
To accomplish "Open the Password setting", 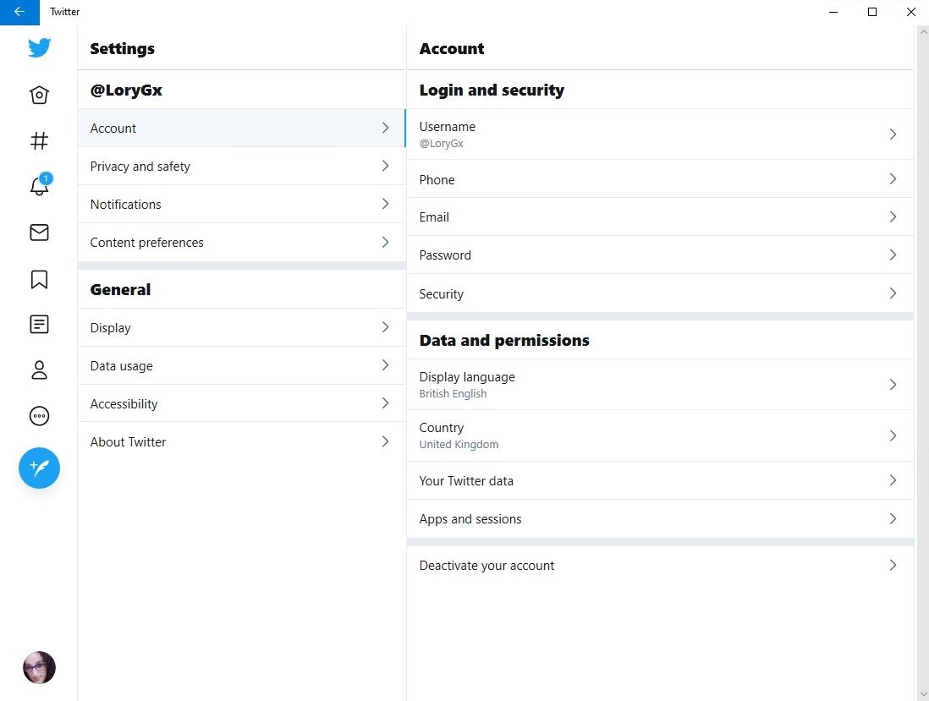I will click(660, 255).
